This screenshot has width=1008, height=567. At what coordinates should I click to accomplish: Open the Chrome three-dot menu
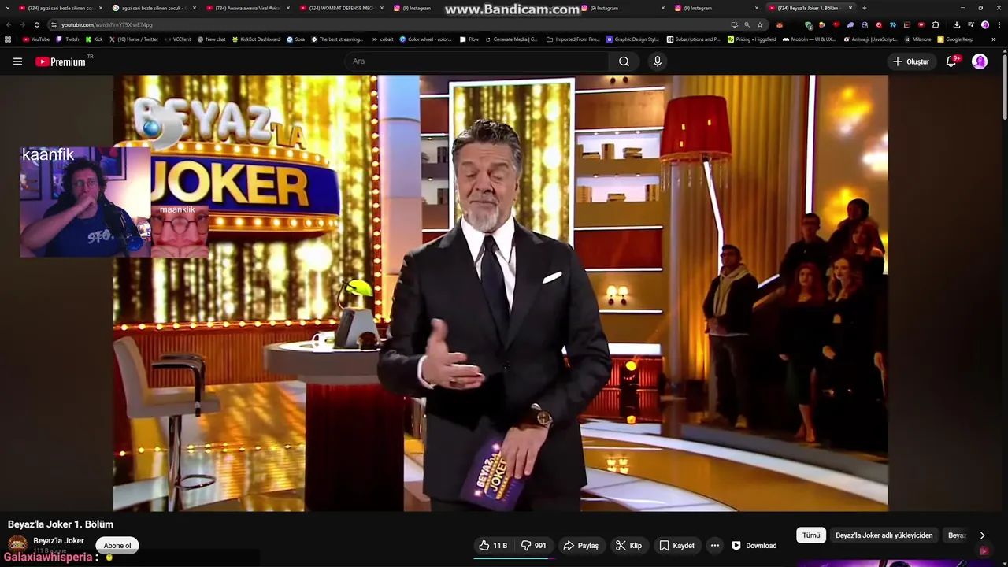(x=999, y=24)
